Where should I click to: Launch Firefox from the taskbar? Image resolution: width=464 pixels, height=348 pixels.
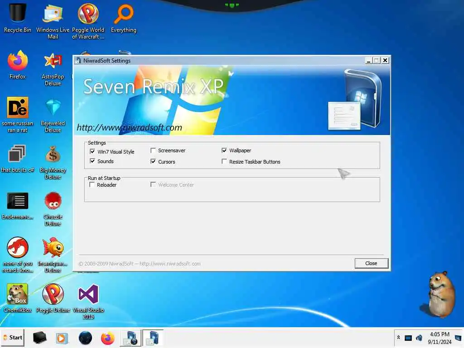[x=107, y=338]
